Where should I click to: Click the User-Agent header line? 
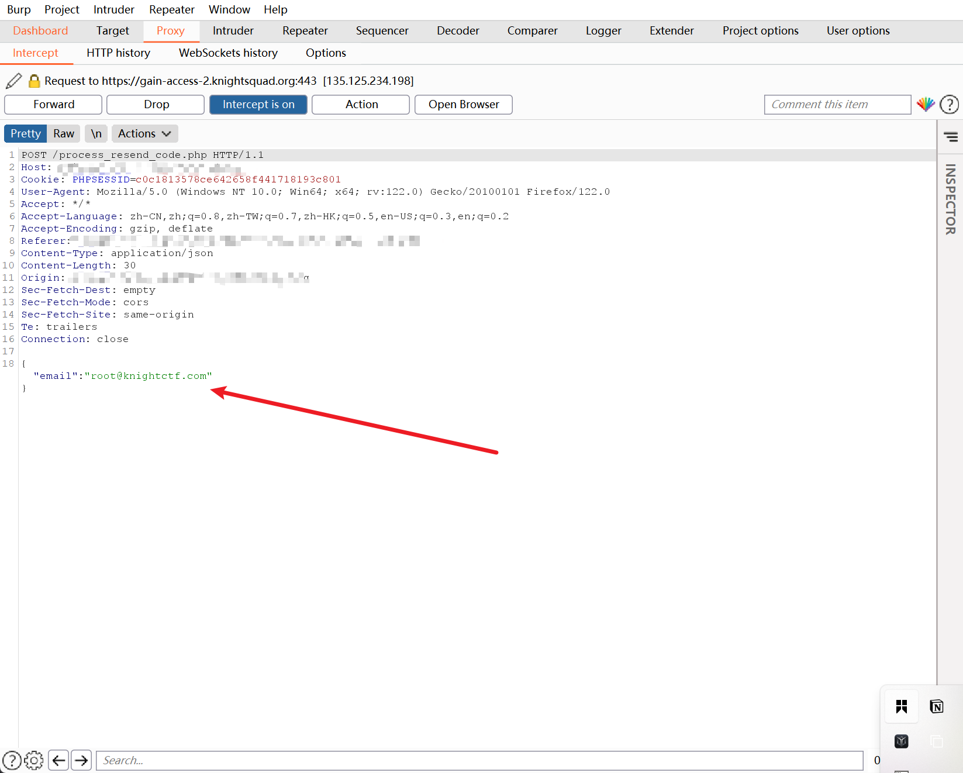(x=316, y=192)
